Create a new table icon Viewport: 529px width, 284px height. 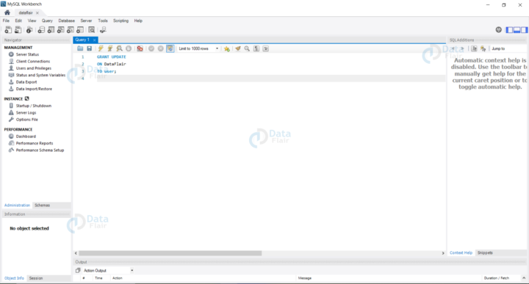(x=51, y=30)
